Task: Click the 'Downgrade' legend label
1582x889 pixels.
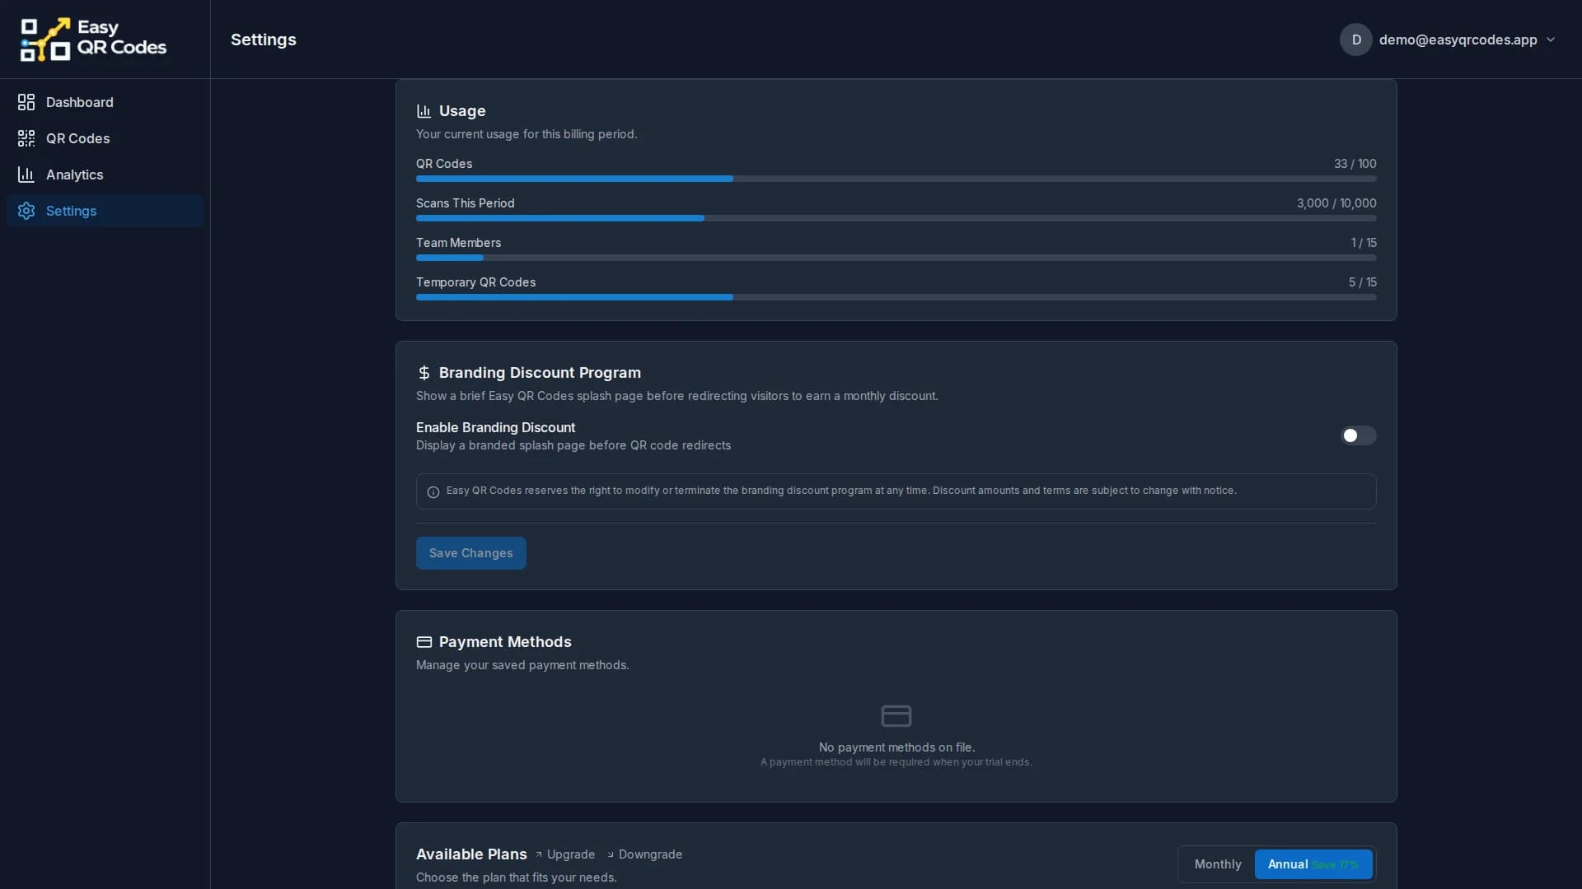Action: (650, 854)
